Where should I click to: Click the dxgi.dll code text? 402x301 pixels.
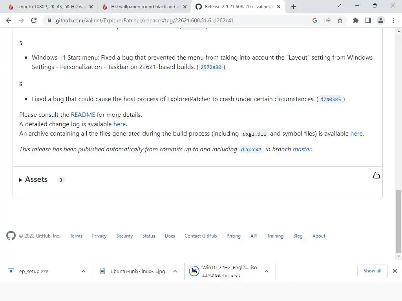tap(254, 134)
